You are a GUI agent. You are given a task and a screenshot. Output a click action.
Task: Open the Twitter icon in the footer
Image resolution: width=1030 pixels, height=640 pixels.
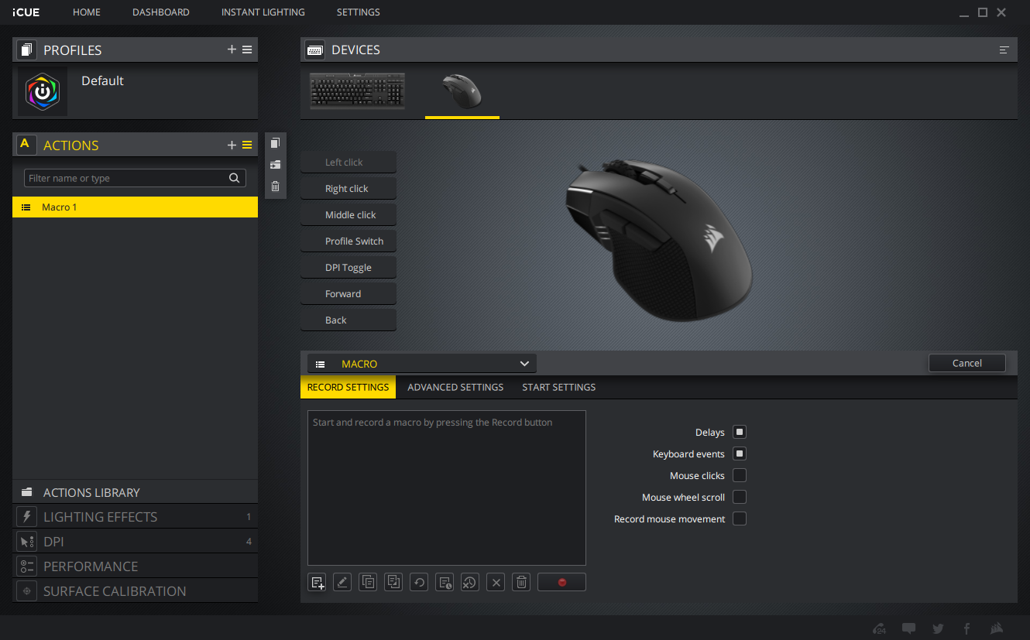tap(939, 628)
